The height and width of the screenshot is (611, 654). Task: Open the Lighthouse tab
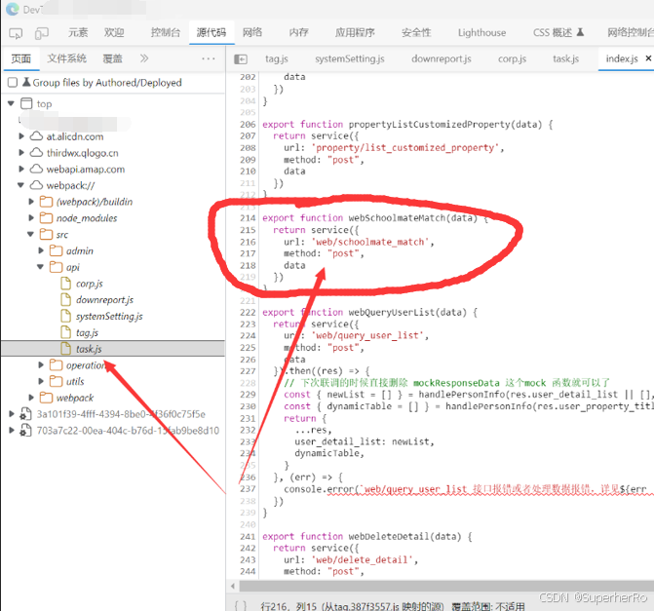[x=481, y=32]
